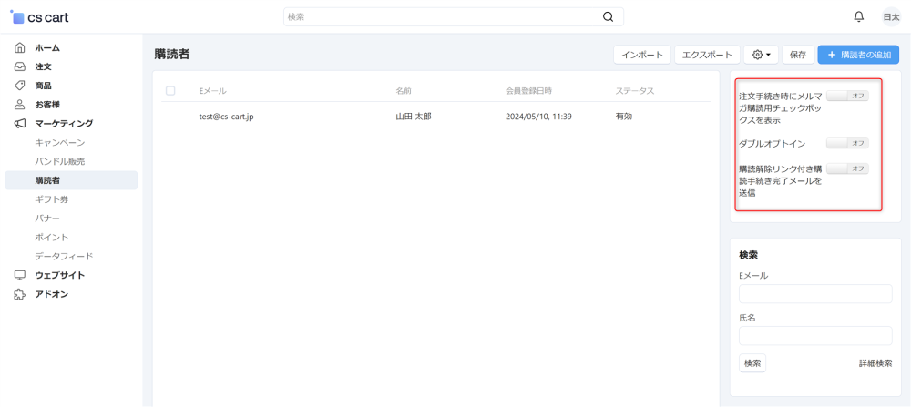
Task: Click the お客様 person icon
Action: [x=20, y=105]
